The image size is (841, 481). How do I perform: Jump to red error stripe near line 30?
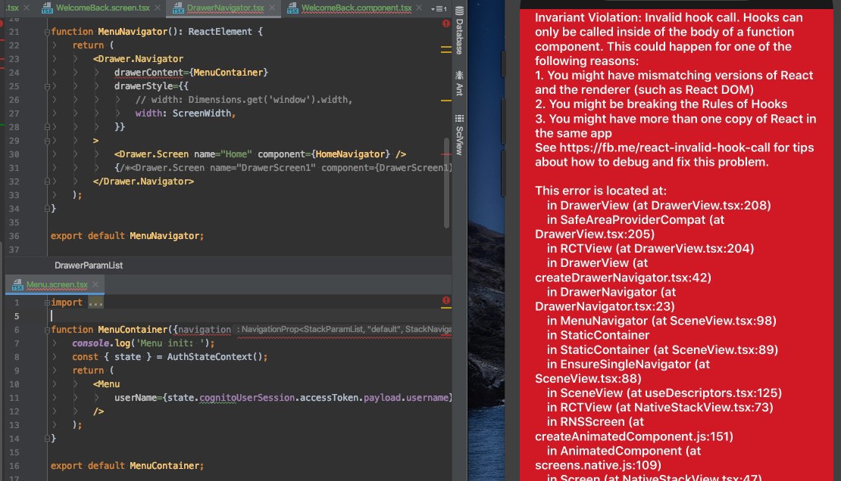point(446,154)
